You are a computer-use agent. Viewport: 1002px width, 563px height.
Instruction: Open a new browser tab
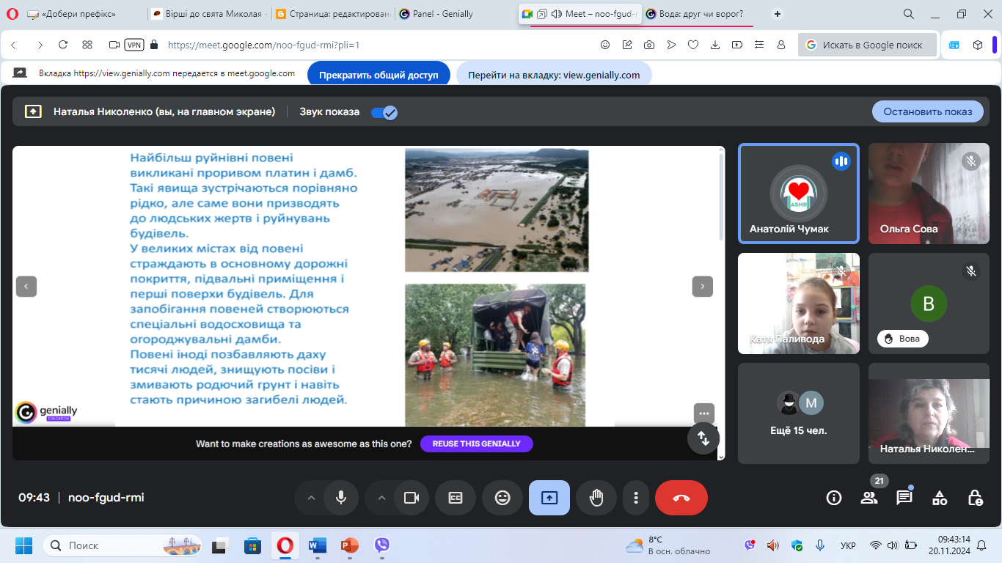(778, 14)
